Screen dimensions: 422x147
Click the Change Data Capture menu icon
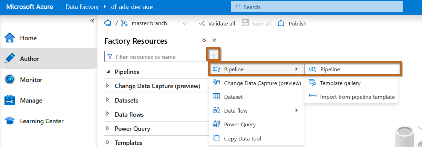tap(216, 83)
